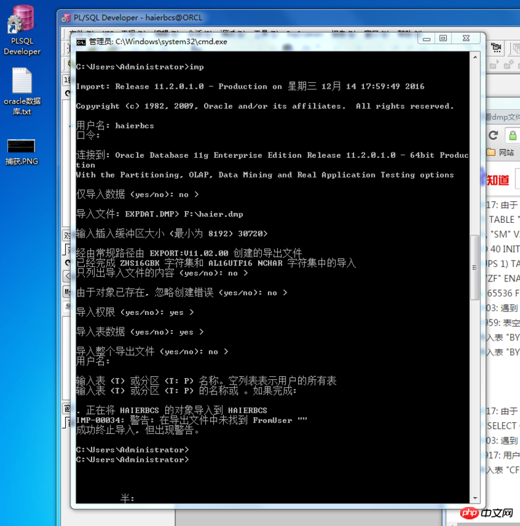The width and height of the screenshot is (520, 526).
Task: Click the 'EXPORT:V11.02.00 创建的导出文件' line
Action: point(189,253)
